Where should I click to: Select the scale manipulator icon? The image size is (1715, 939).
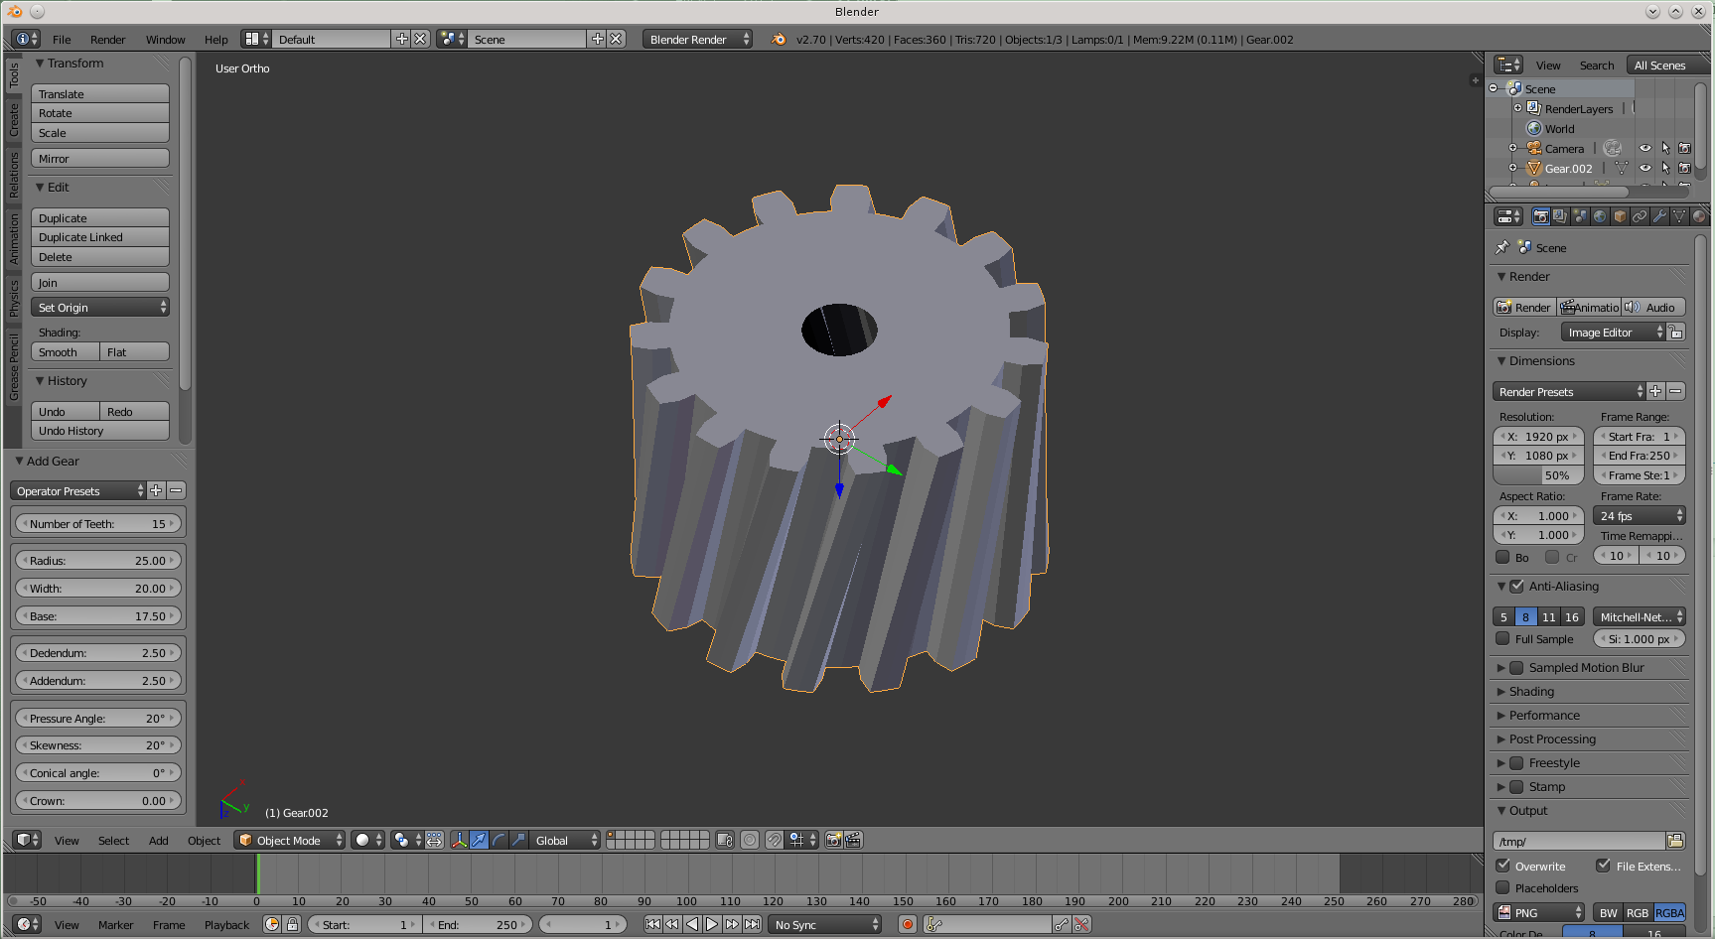pyautogui.click(x=518, y=840)
